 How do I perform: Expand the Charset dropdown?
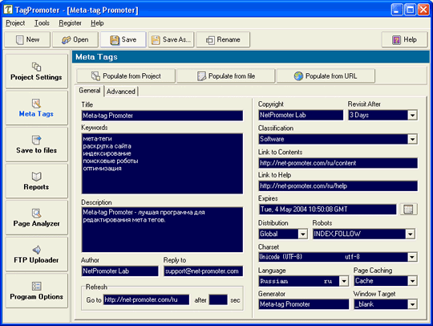tap(412, 257)
